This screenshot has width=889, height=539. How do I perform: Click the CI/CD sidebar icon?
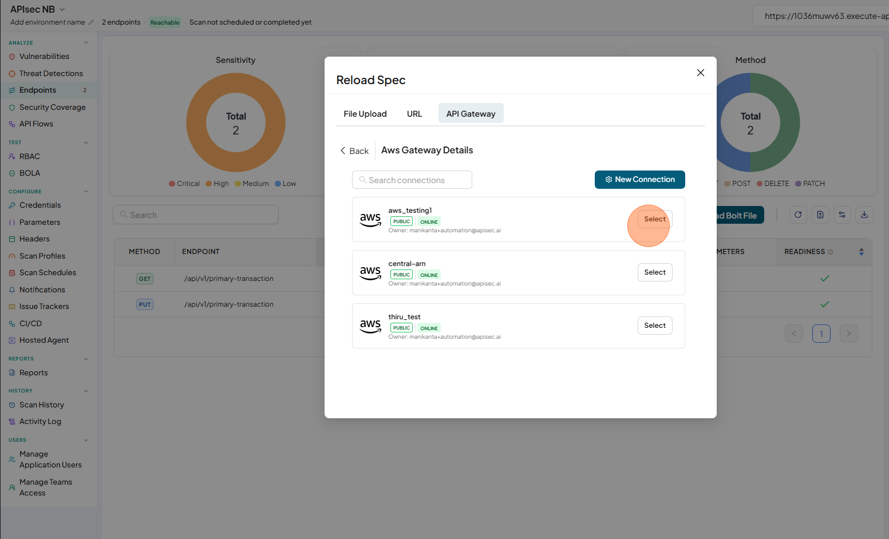12,324
